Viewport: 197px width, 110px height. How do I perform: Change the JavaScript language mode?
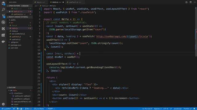(x=178, y=109)
